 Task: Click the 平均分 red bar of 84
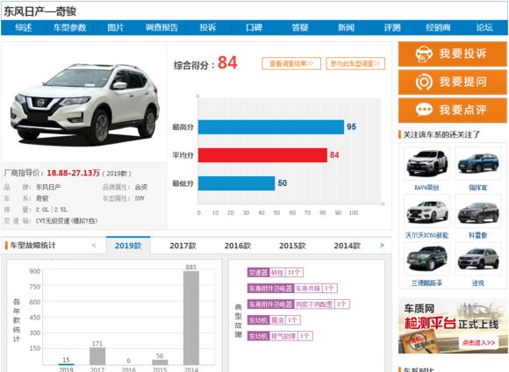tap(262, 155)
